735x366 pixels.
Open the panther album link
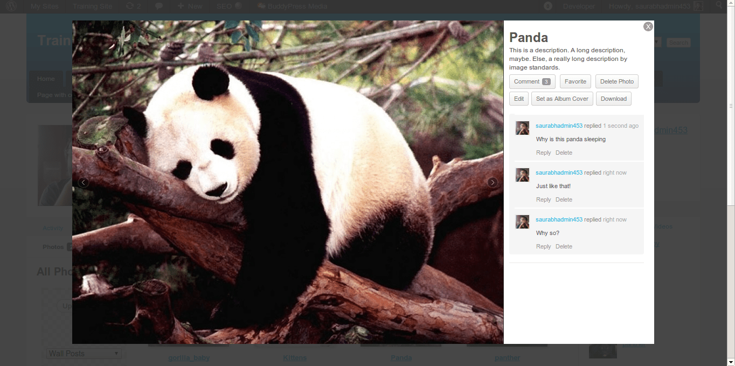click(x=507, y=357)
